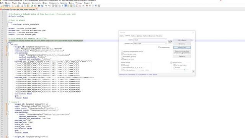Open the 'Файл' menu

[x=2, y=3]
